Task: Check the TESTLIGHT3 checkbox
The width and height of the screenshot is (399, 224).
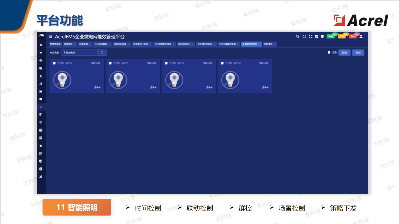Action: pyautogui.click(x=166, y=63)
